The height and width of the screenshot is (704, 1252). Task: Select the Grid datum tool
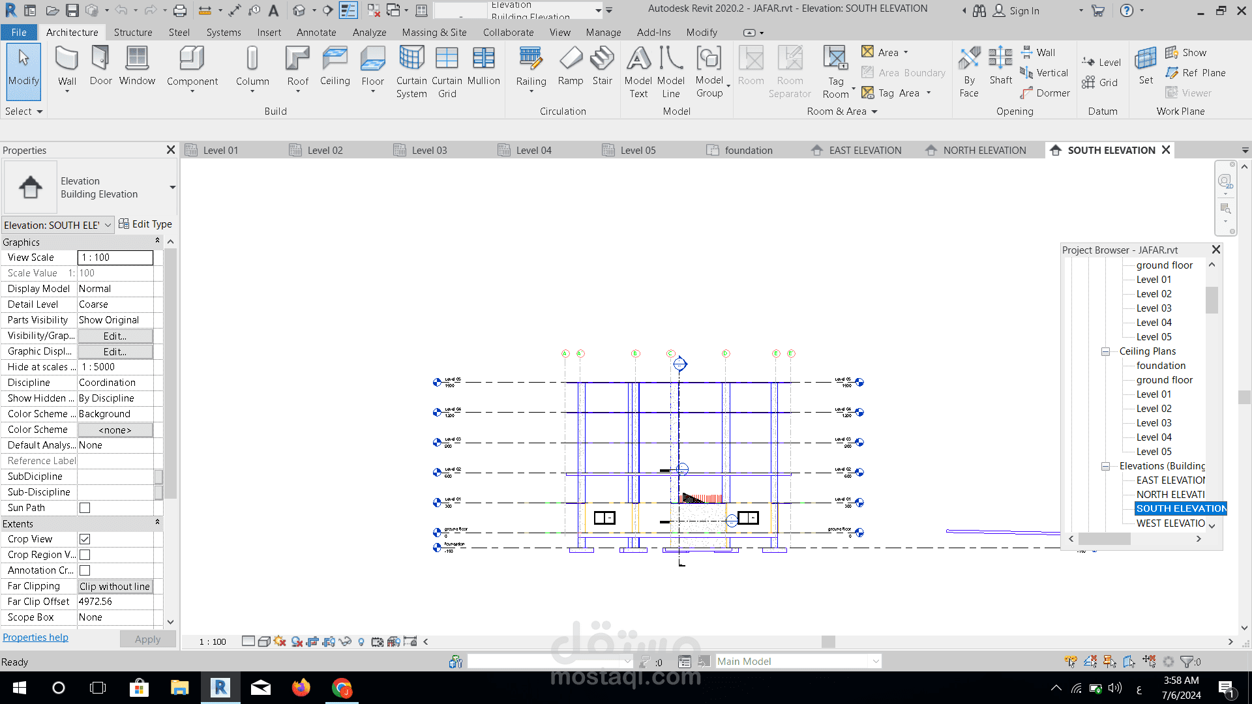pyautogui.click(x=1099, y=82)
